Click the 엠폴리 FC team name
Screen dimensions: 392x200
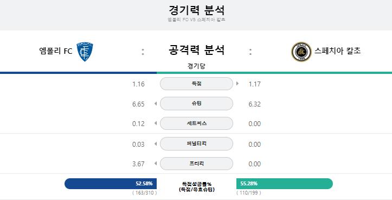pos(56,51)
